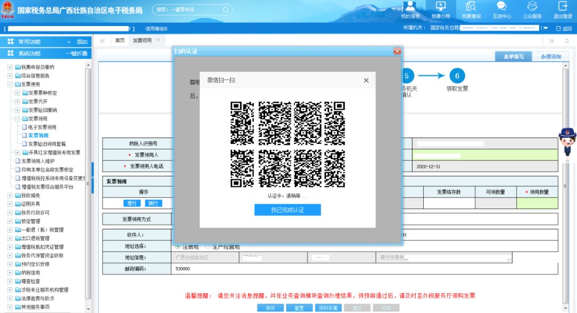The width and height of the screenshot is (577, 313).
Task: Expand the 证明开具 tree node
Action: pos(10,204)
